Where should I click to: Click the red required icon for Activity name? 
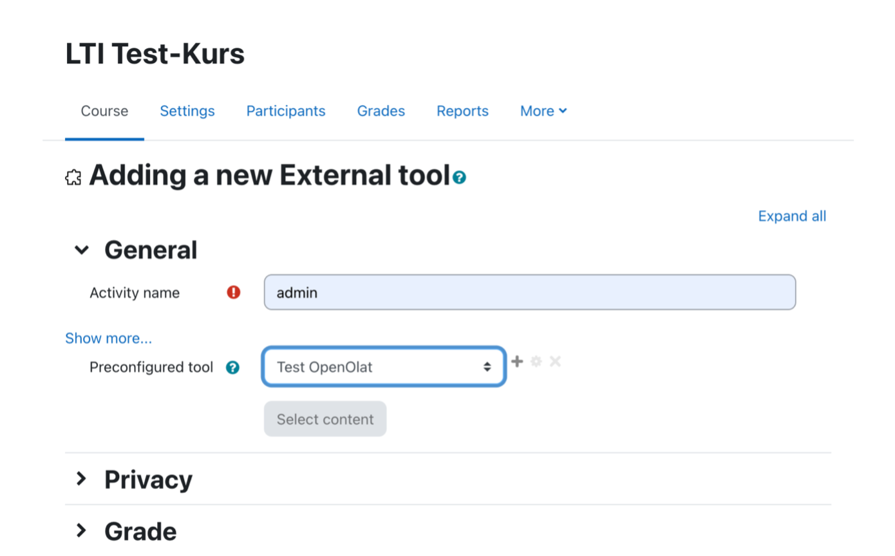(234, 293)
